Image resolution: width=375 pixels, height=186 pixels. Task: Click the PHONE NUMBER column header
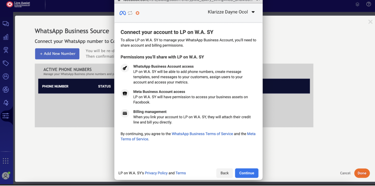(55, 86)
